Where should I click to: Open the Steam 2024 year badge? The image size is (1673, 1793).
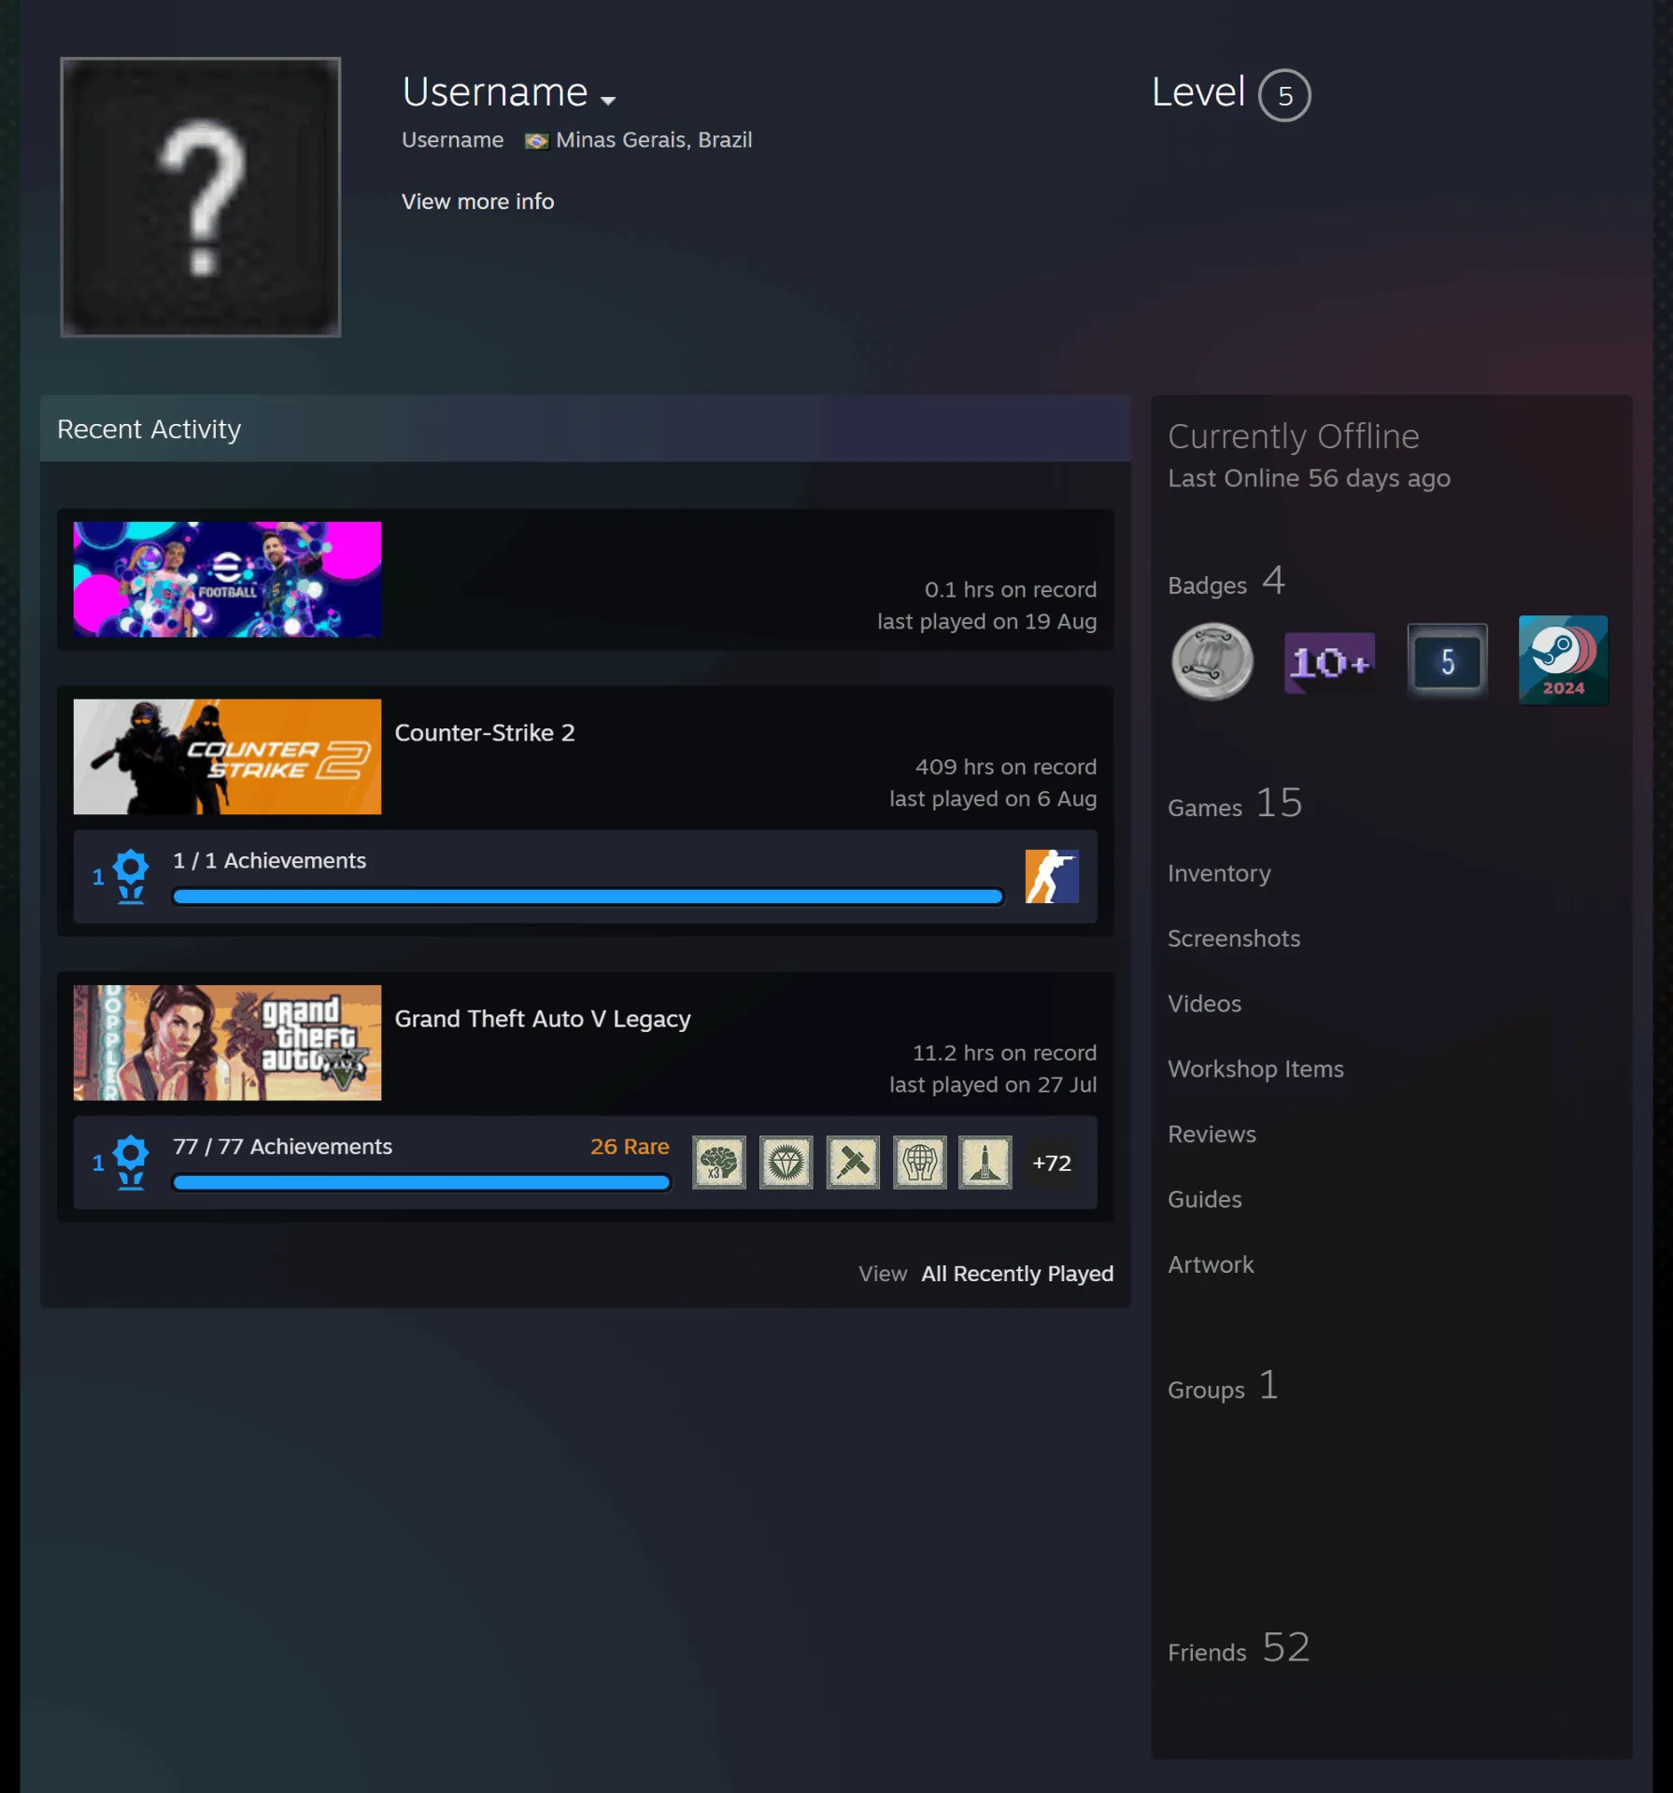[1563, 660]
